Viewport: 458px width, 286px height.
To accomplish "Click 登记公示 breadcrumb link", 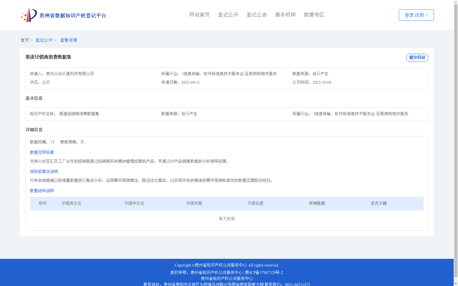I will (44, 40).
